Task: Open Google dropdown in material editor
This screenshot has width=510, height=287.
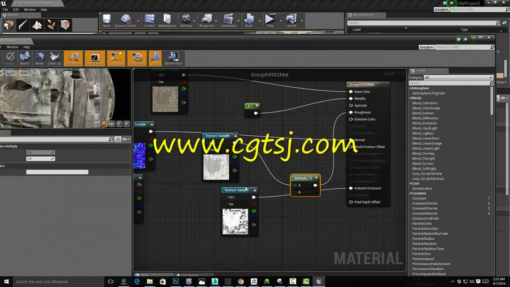Action: 426,47
